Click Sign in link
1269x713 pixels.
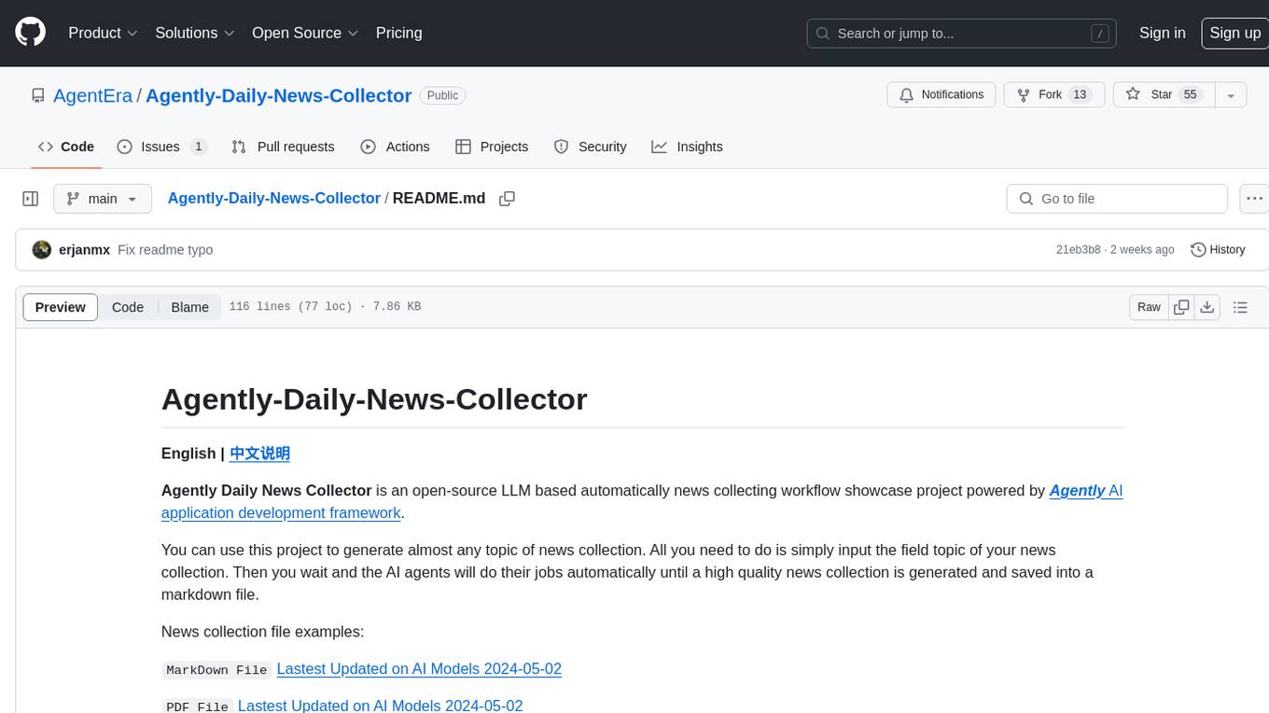pyautogui.click(x=1162, y=33)
